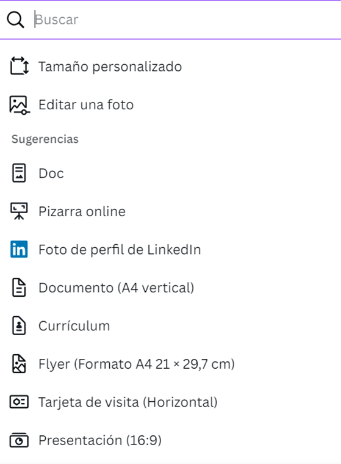Image resolution: width=341 pixels, height=464 pixels.
Task: Click the whiteboard easel icon
Action: (19, 211)
